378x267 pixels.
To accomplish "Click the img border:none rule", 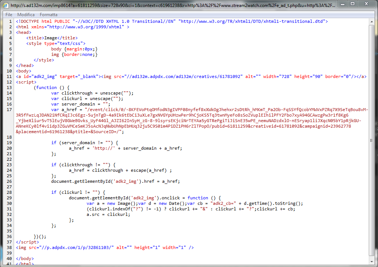I will (x=74, y=54).
